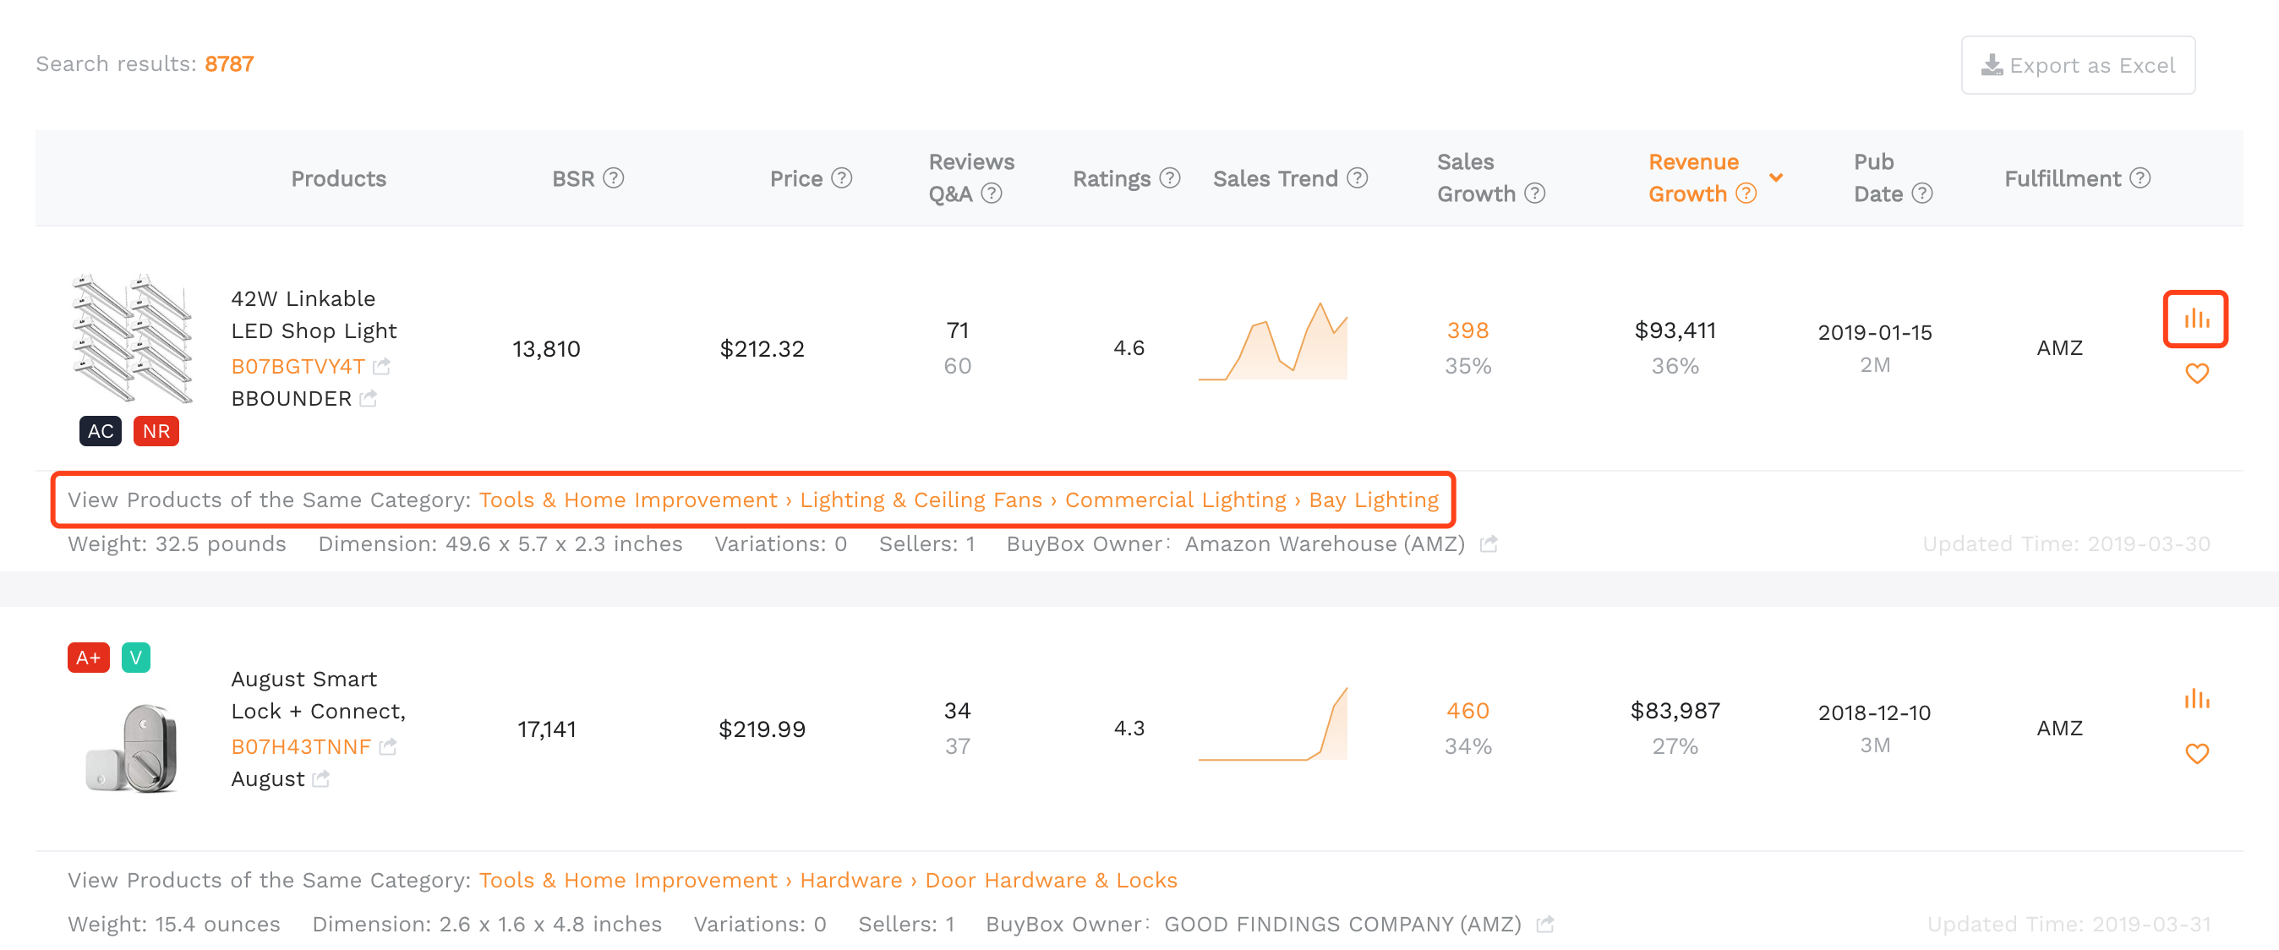Click price $212.32
This screenshot has height=950, width=2279.
762,348
